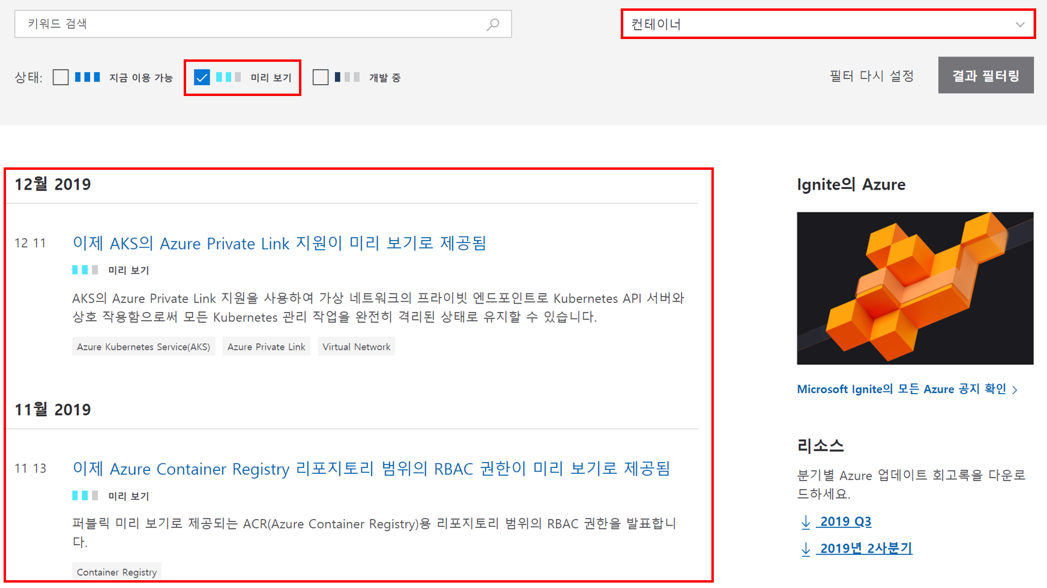Screen dimensions: 1047x588
Task: Click the 12월 2019 heading
Action: 53,184
